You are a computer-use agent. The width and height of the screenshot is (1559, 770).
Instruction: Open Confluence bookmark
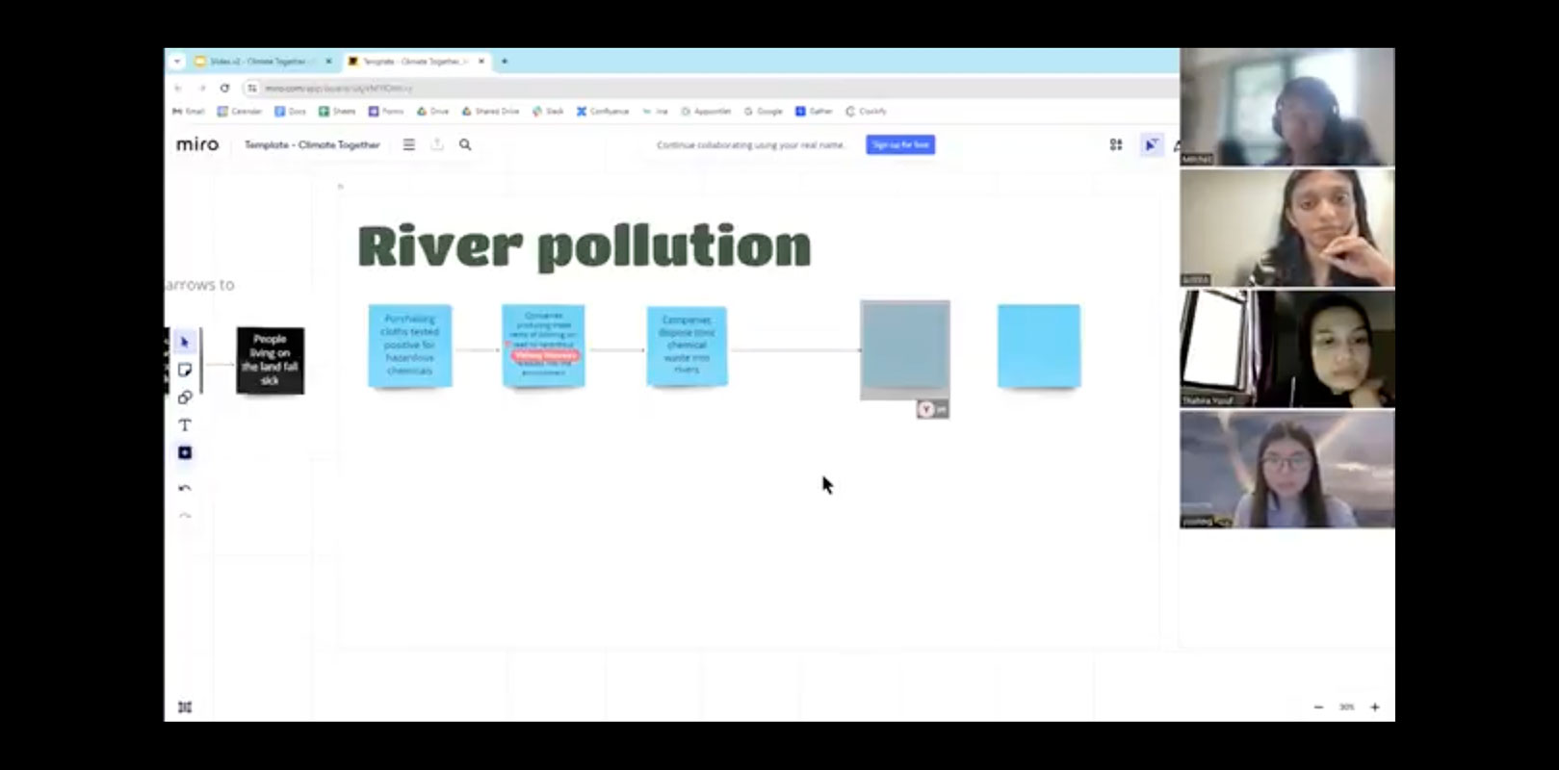click(x=603, y=112)
